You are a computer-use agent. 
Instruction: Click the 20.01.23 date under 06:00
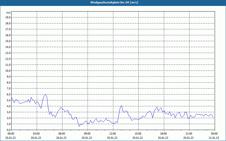61,138
